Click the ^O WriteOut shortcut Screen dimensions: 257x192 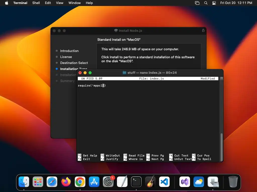click(x=110, y=155)
